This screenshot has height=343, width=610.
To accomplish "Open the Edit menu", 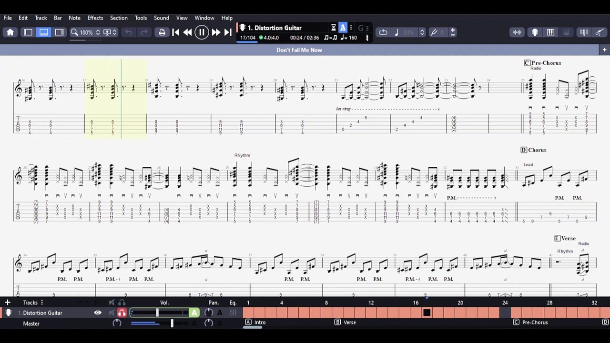I will pos(23,18).
